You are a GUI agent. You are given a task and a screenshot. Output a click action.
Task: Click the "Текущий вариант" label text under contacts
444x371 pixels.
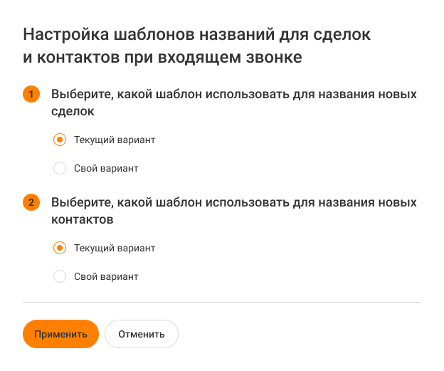point(115,249)
